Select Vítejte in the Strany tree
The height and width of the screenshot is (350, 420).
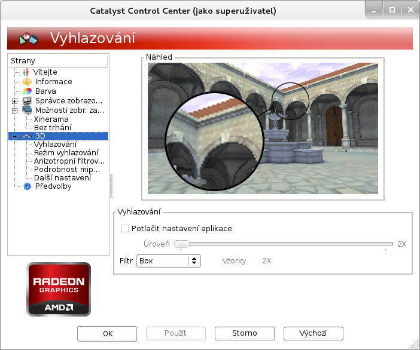coord(45,72)
